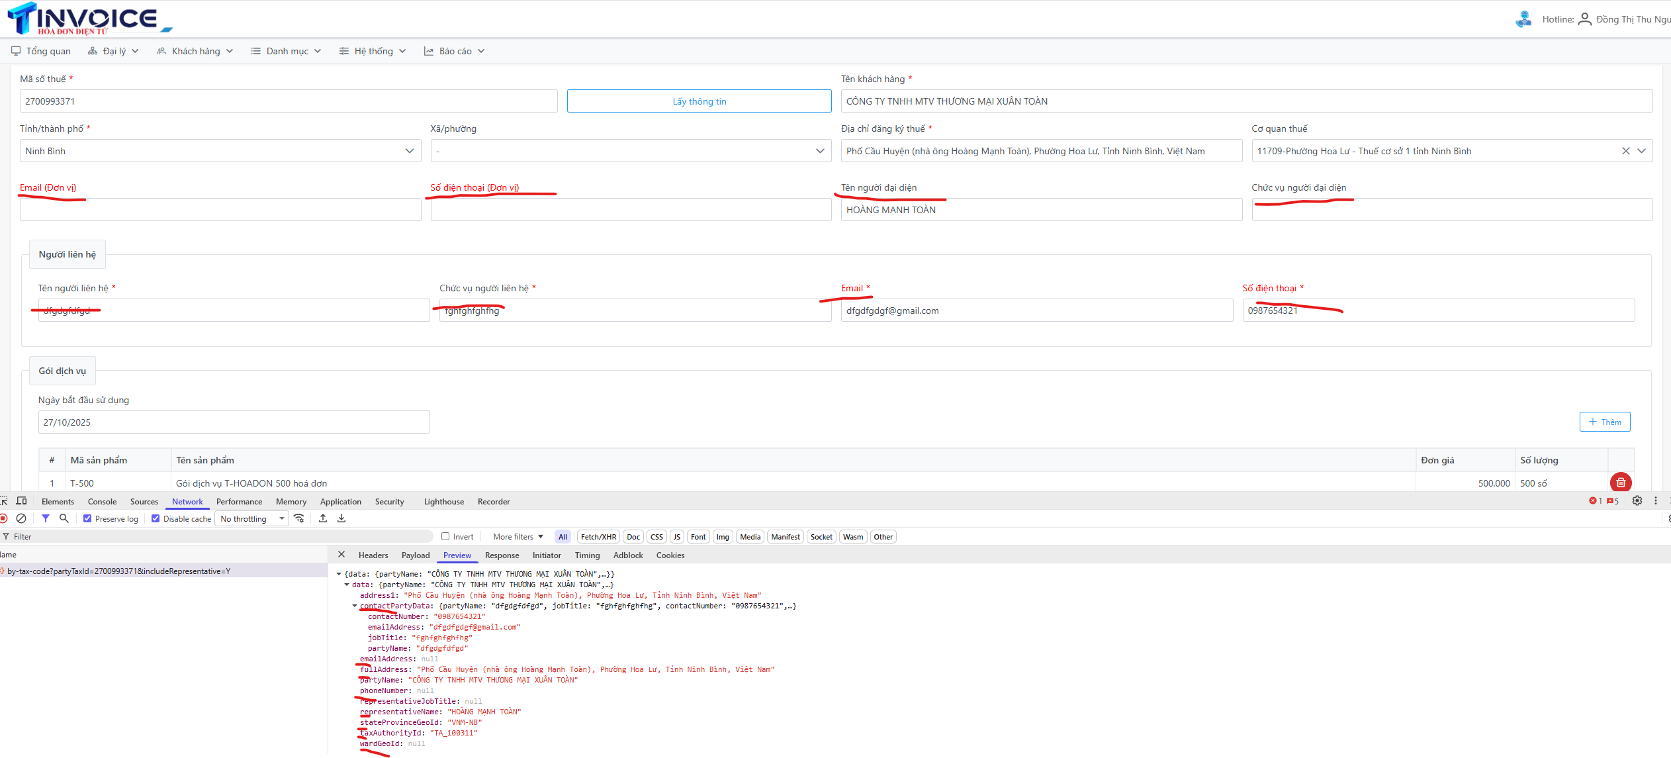Viewport: 1671px width, 758px height.
Task: Filter requests by JS type
Action: point(676,537)
